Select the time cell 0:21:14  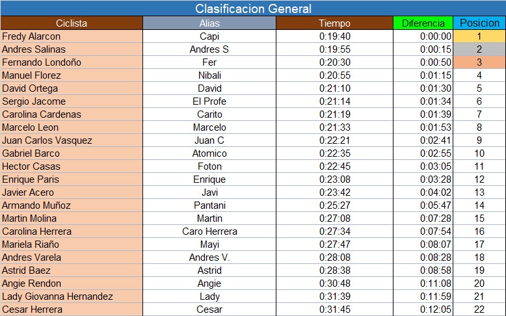coord(335,101)
